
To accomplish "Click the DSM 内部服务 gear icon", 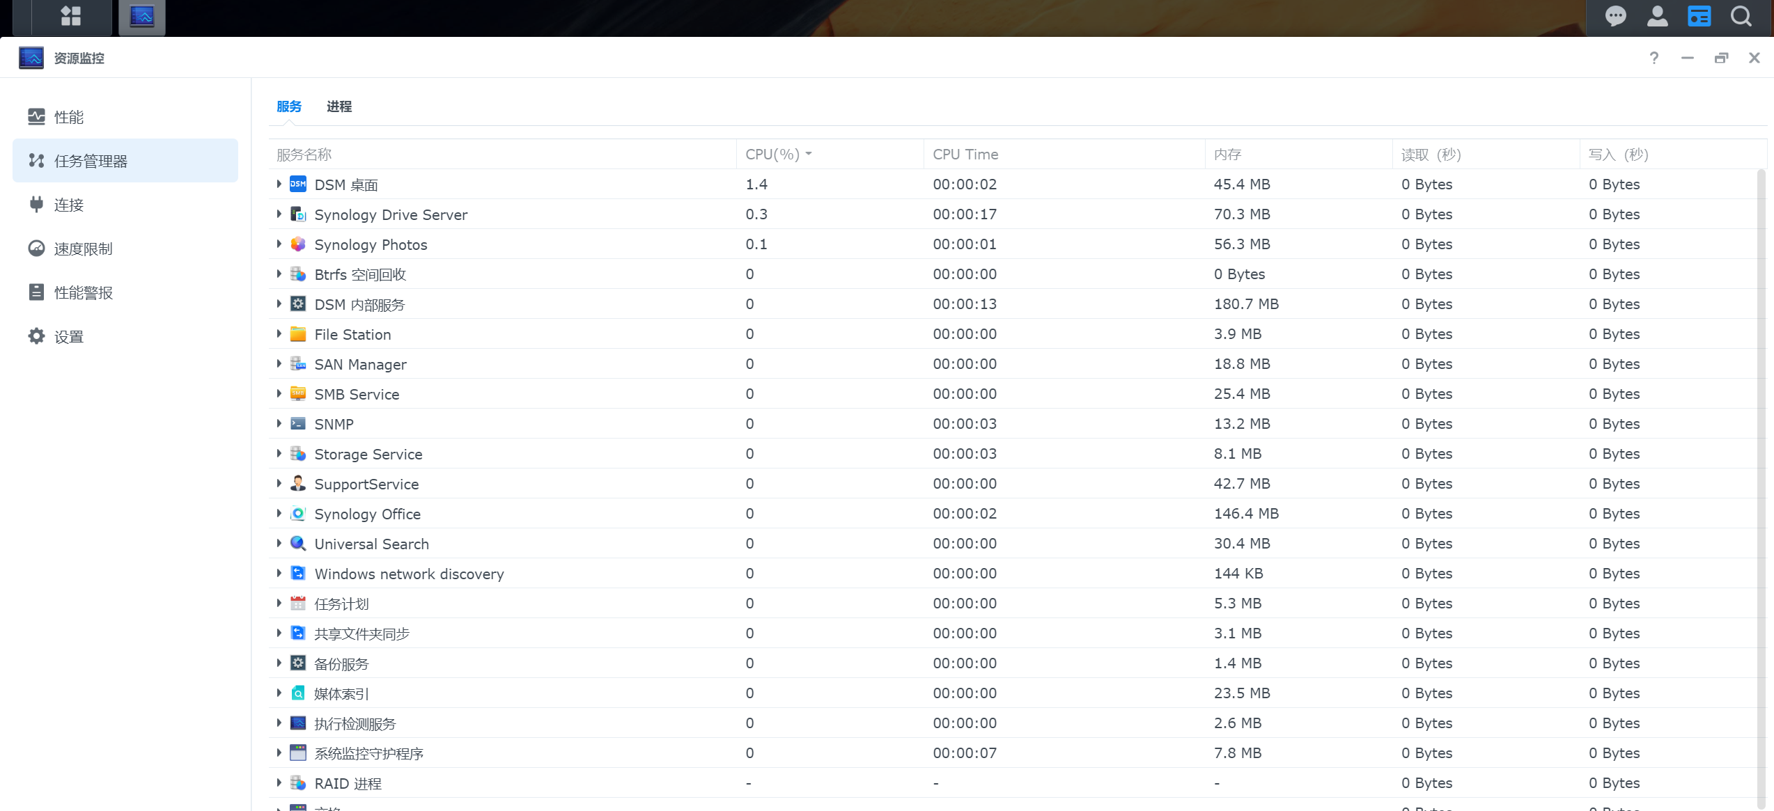I will [298, 304].
